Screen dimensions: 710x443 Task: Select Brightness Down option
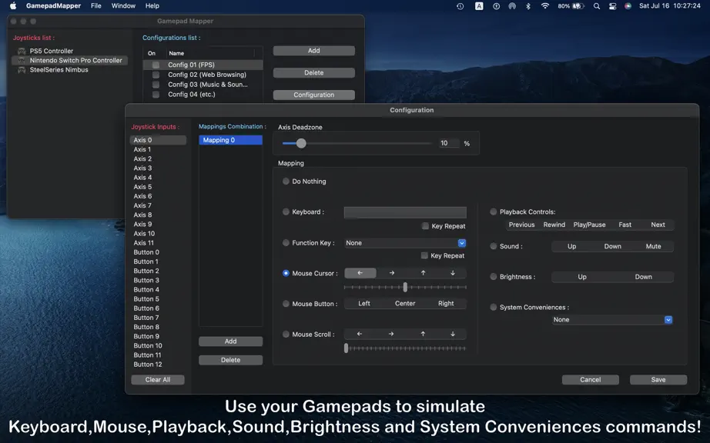[643, 277]
